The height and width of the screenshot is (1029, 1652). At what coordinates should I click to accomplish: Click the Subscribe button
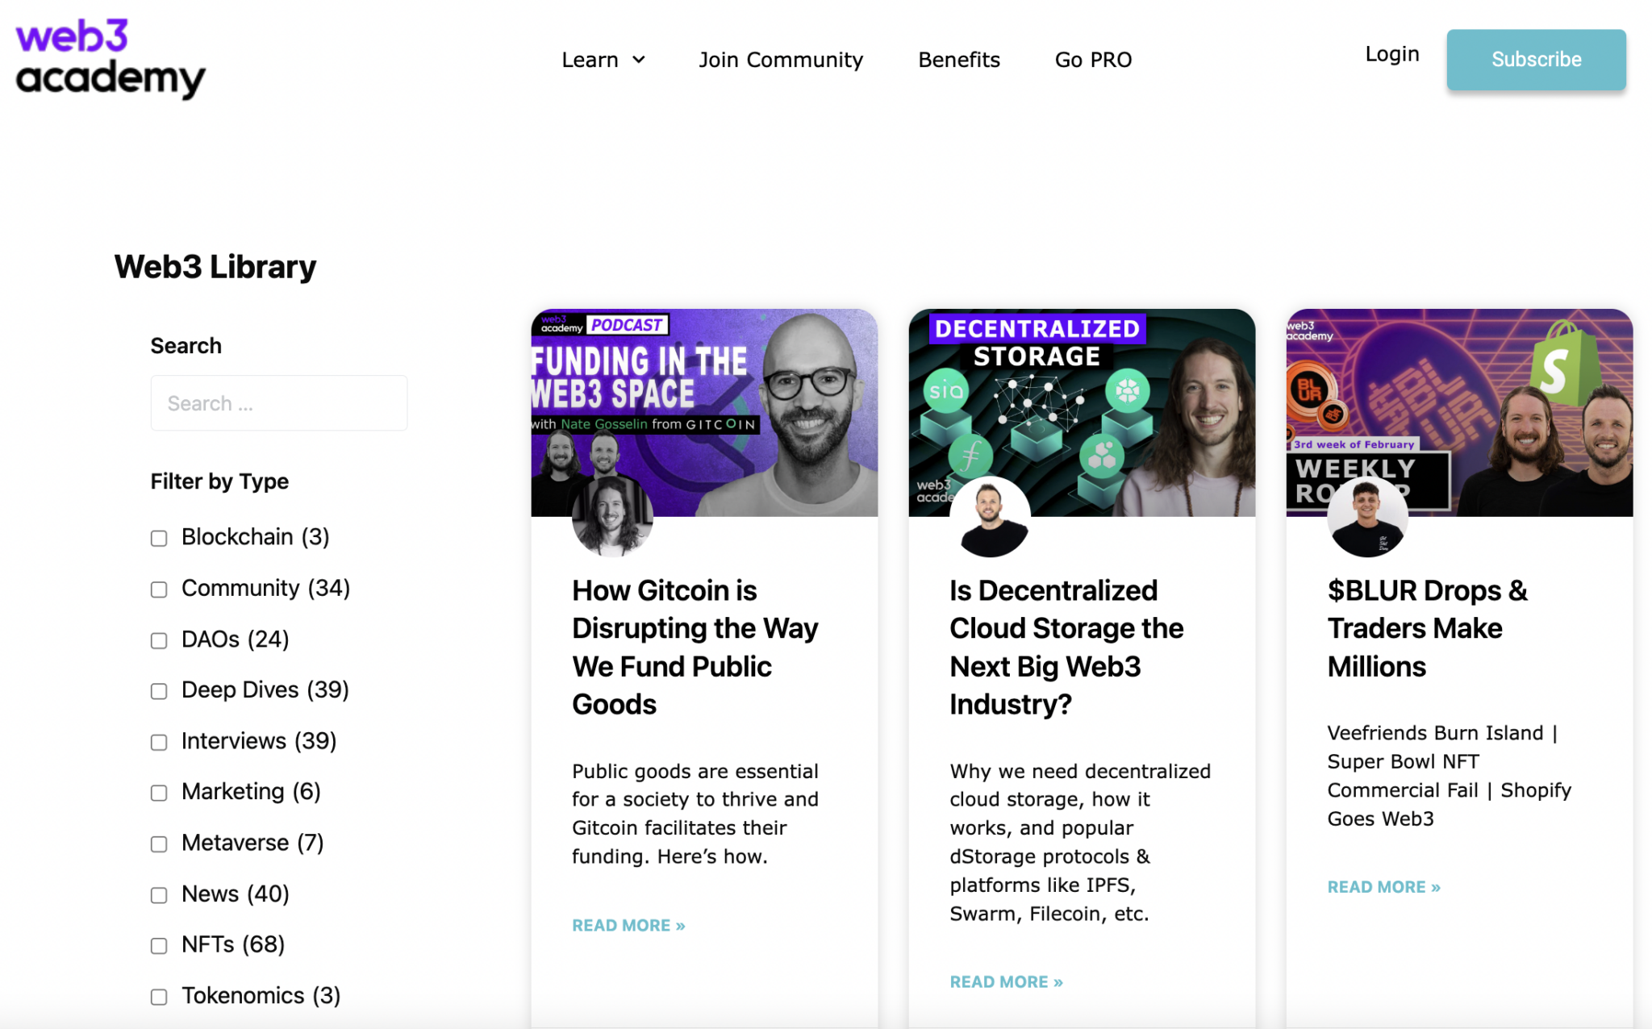click(x=1536, y=59)
